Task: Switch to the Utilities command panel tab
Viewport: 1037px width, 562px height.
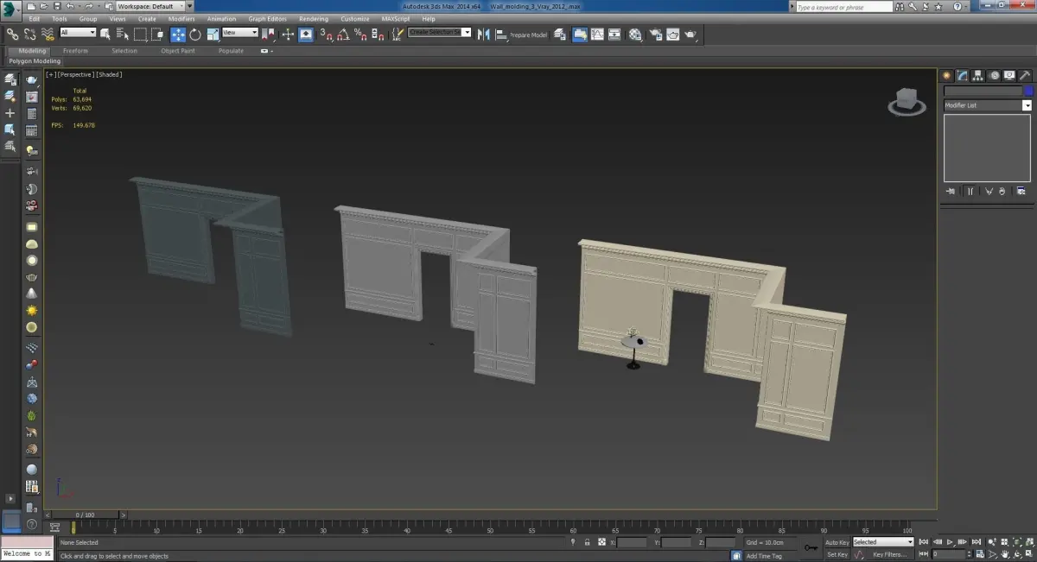Action: 1025,75
